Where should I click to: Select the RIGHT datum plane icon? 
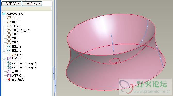click(9, 18)
